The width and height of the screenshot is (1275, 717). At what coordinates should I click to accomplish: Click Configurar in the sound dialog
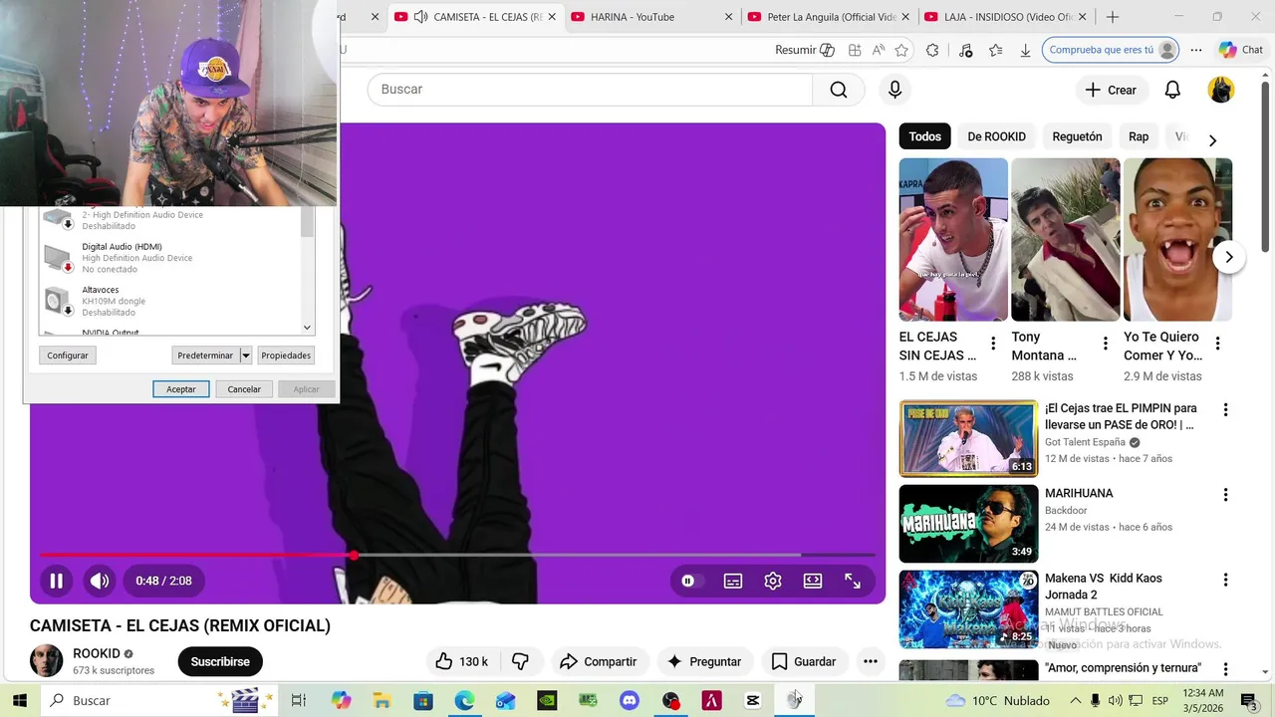68,356
